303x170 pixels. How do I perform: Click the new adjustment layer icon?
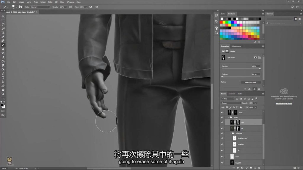coord(246,168)
